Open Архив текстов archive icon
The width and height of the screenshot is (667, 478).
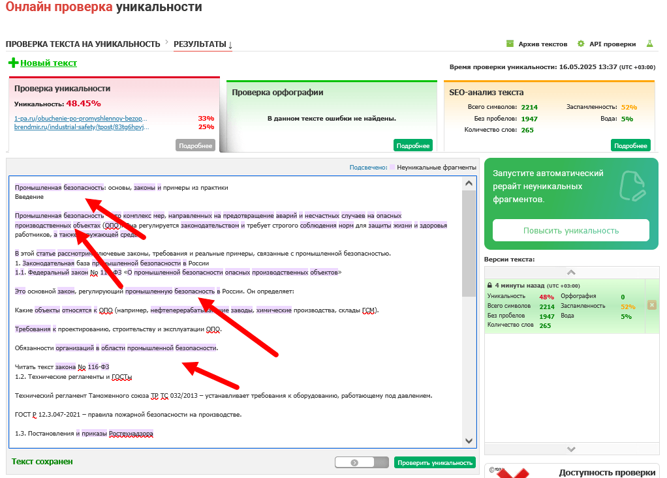tap(510, 44)
